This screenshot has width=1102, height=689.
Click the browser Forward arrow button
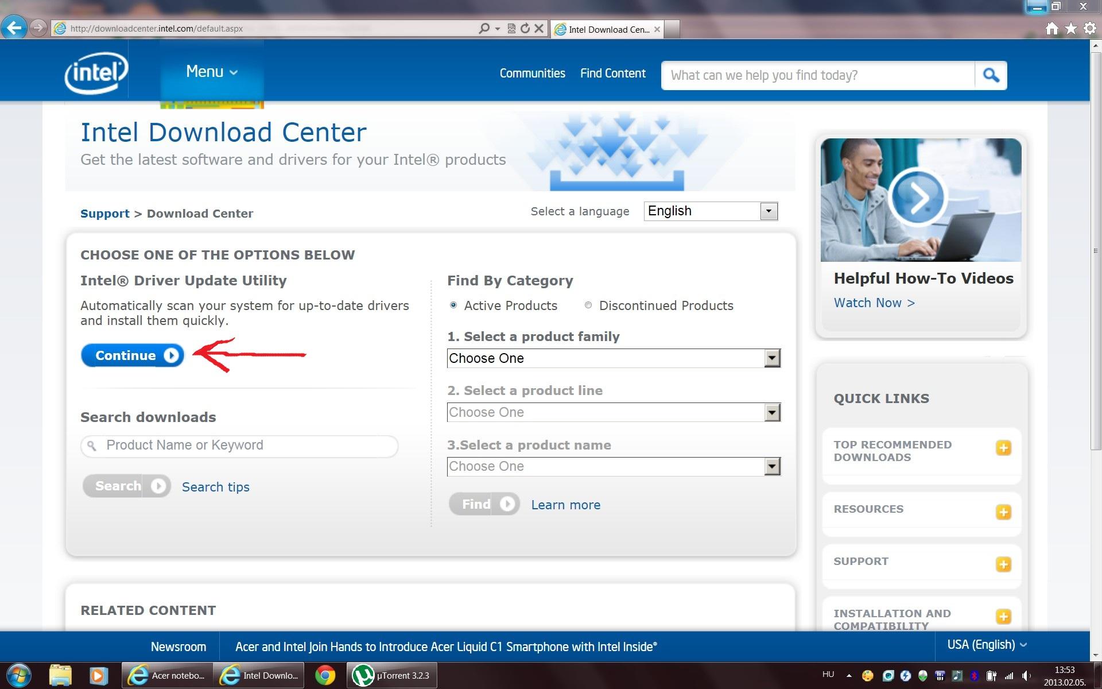click(38, 28)
